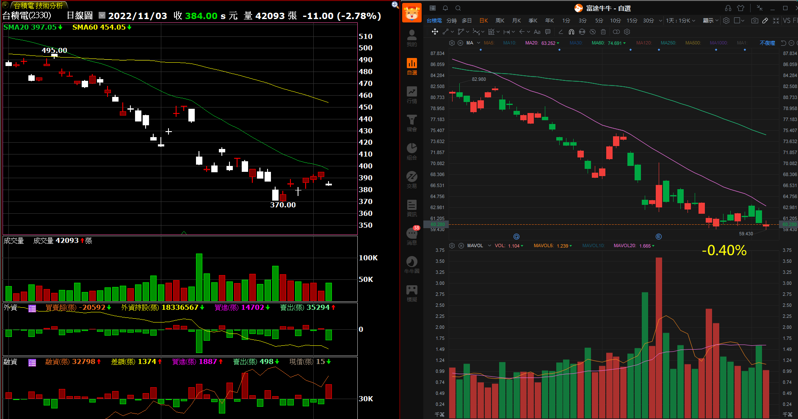Open the MA indicator type dropdown
Image resolution: width=798 pixels, height=419 pixels.
click(479, 43)
